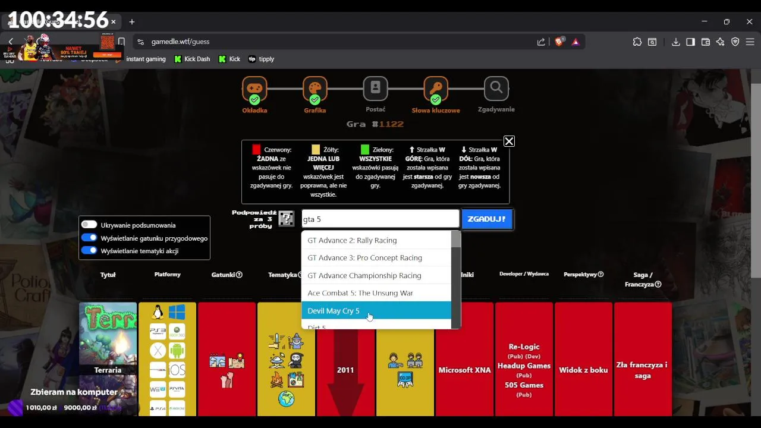Viewport: 761px width, 428px height.
Task: Click the iOS platform icon
Action: coord(177,370)
